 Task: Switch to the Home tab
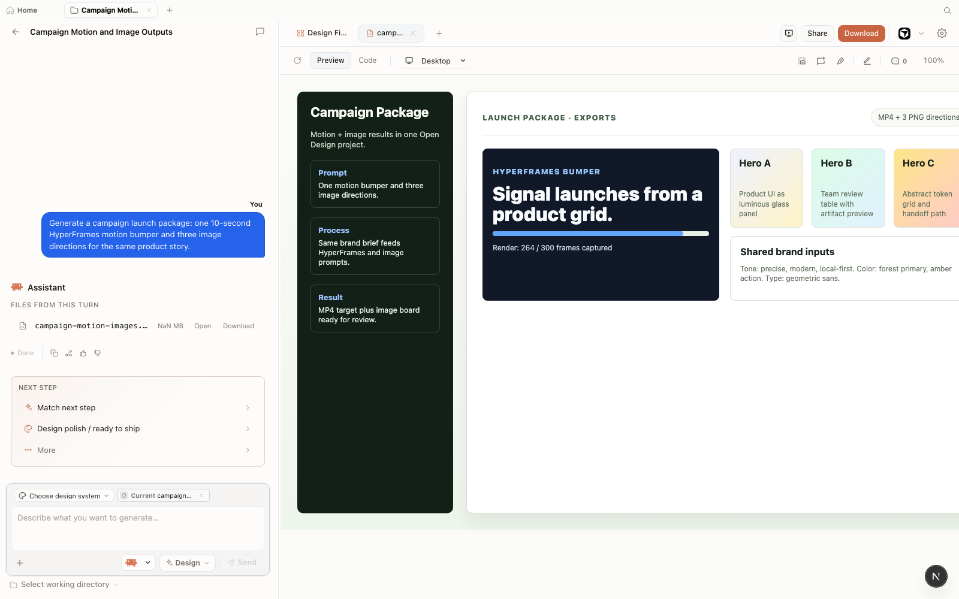coord(22,10)
